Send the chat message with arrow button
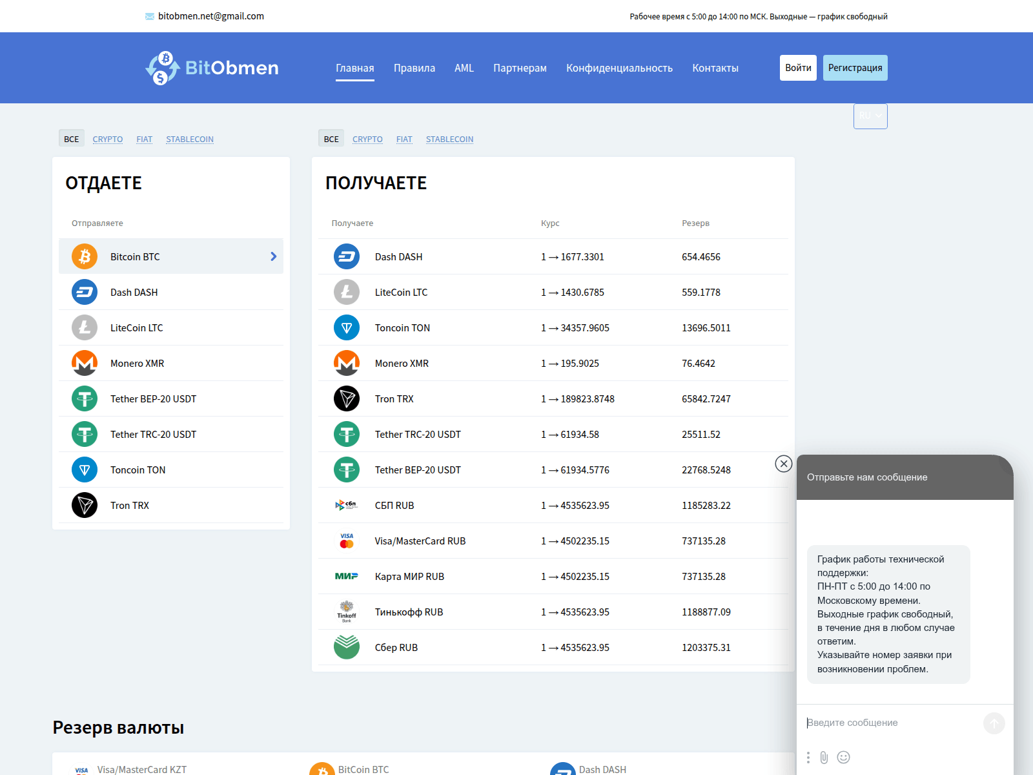The width and height of the screenshot is (1033, 775). click(x=994, y=723)
